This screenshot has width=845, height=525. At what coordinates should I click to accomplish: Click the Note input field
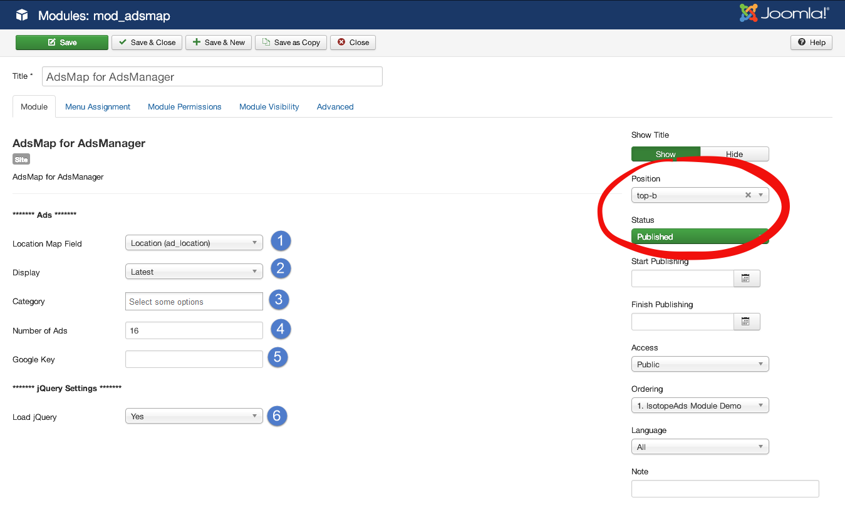coord(725,488)
